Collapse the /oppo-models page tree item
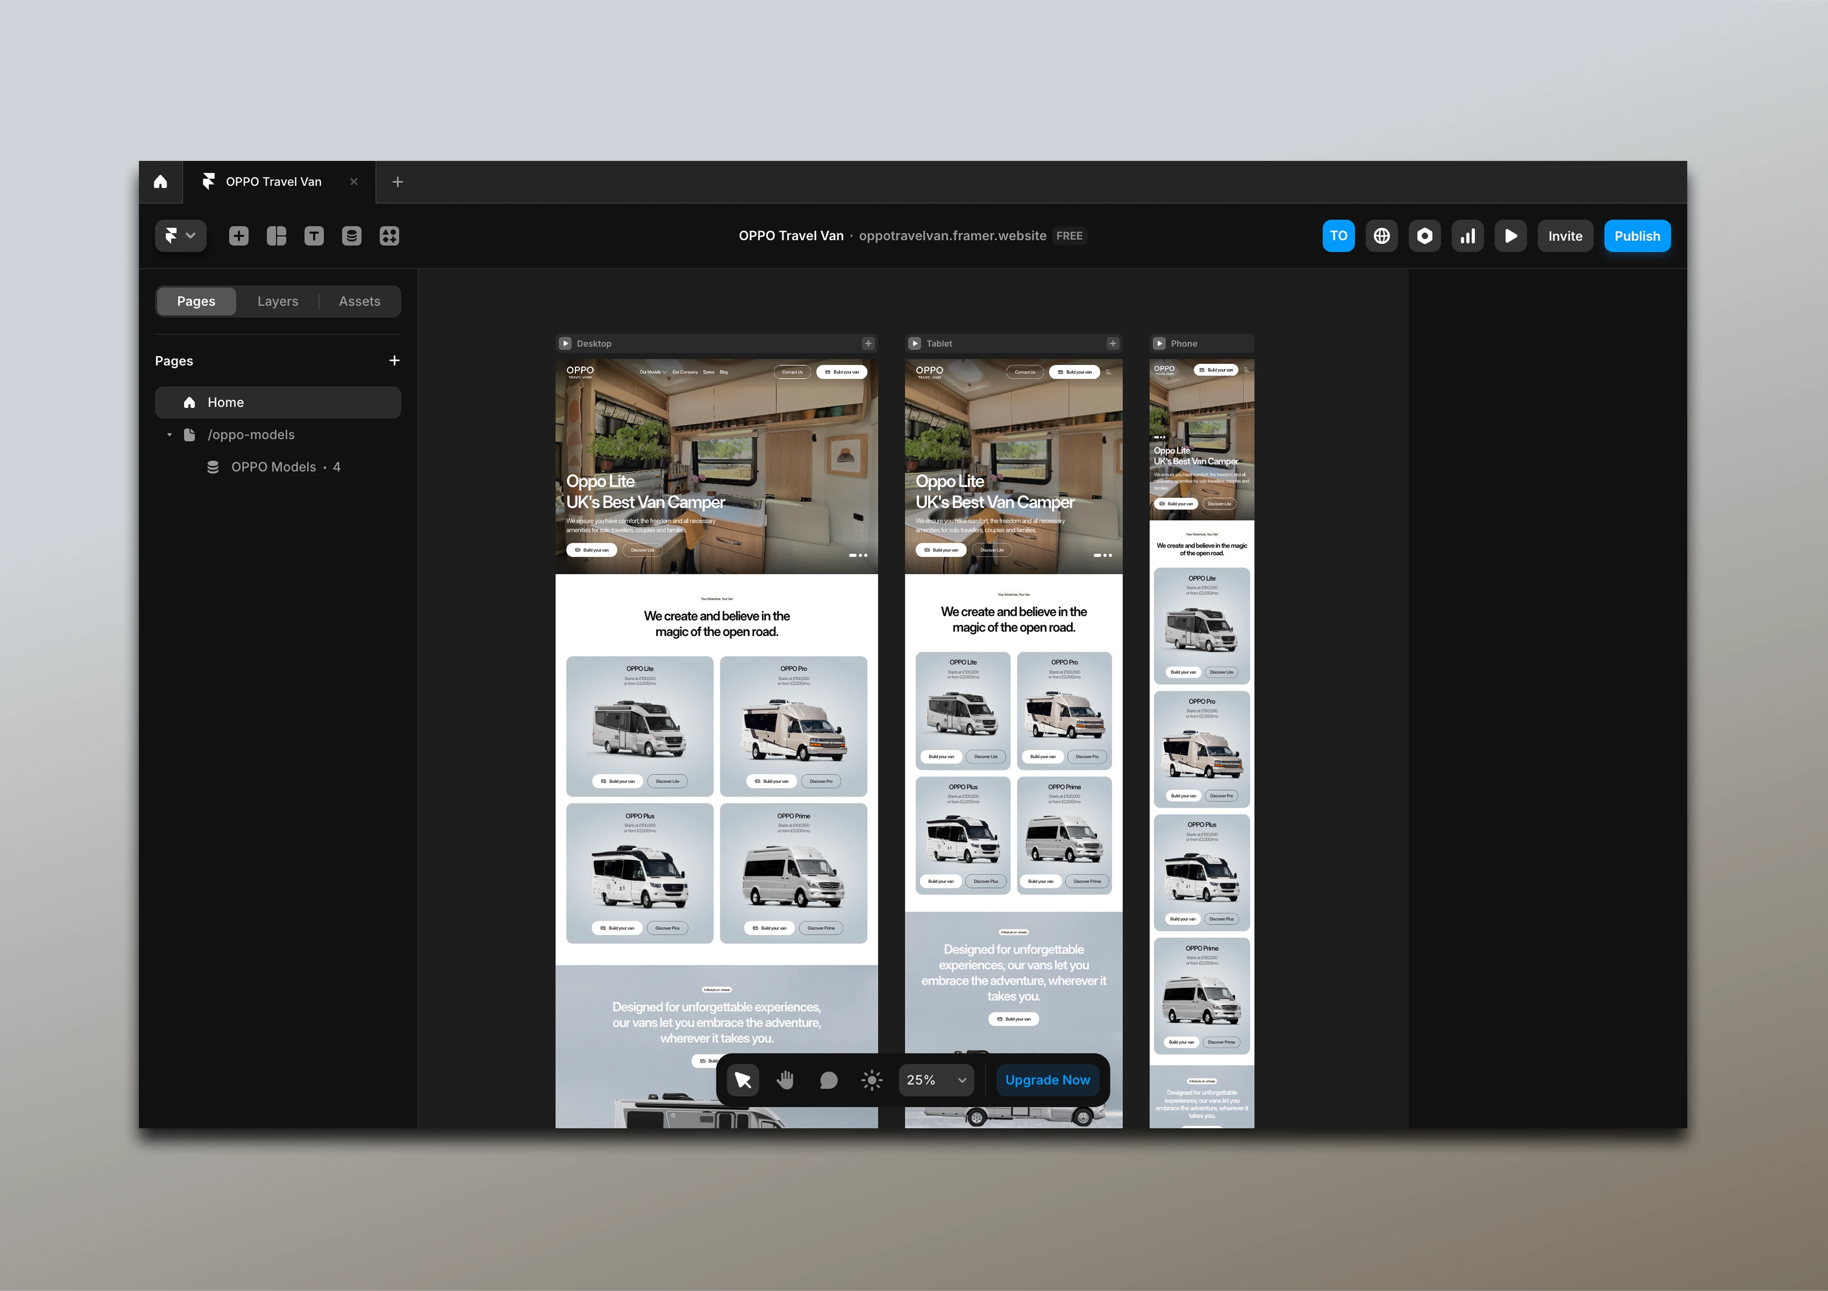This screenshot has width=1828, height=1291. [x=169, y=435]
